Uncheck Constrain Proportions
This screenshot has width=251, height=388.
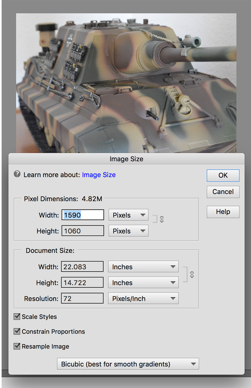pos(17,331)
